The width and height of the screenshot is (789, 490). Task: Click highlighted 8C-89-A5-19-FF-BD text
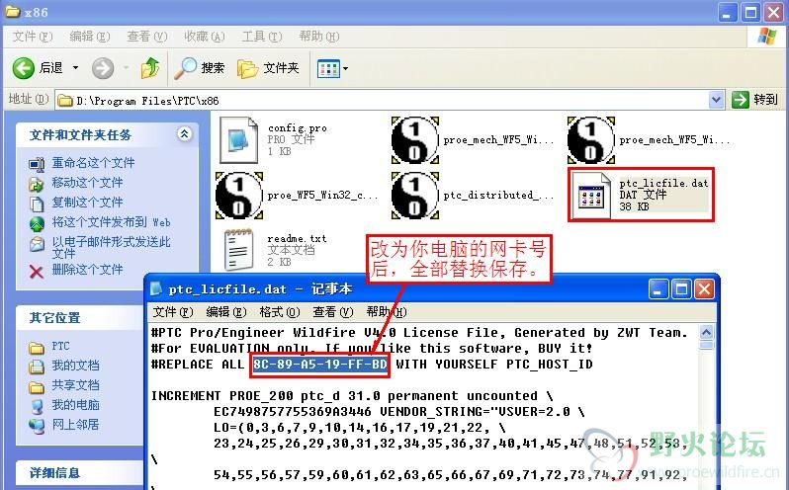coord(320,364)
